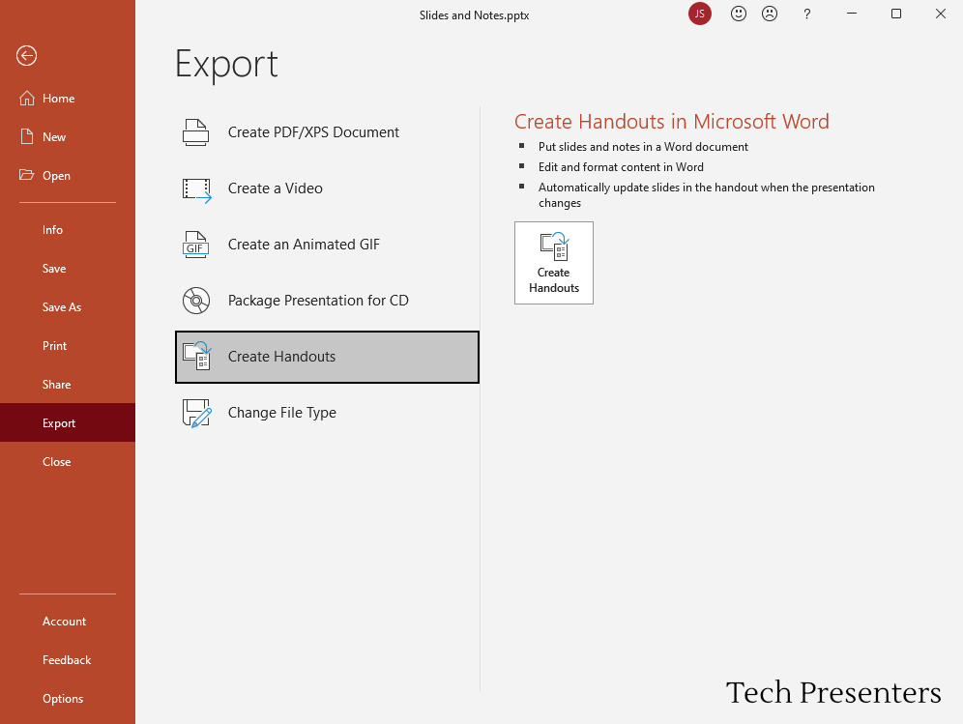
Task: Click the Export page heading
Action: tap(226, 64)
